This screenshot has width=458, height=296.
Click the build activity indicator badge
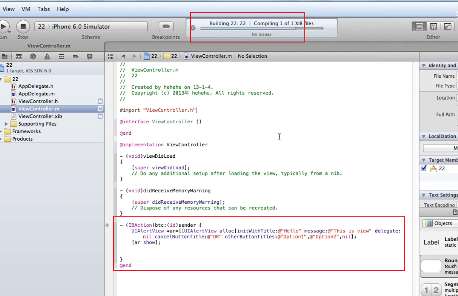click(x=193, y=28)
